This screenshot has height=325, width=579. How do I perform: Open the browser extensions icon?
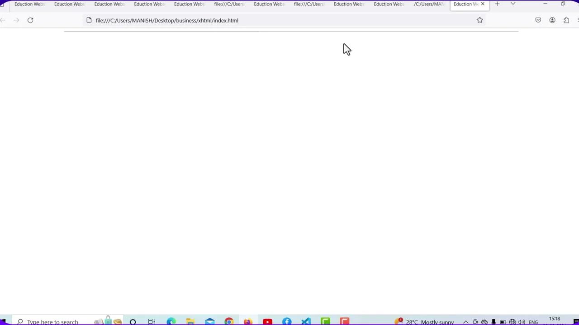566,20
